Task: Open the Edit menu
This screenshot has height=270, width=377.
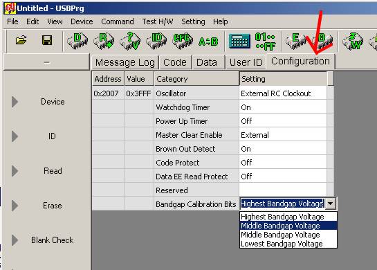Action: coord(33,21)
